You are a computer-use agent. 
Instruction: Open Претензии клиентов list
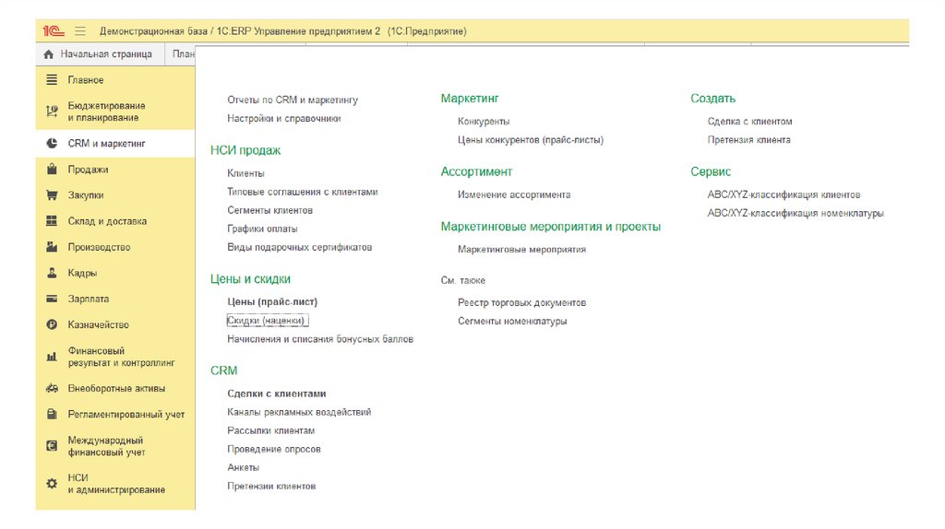(271, 487)
